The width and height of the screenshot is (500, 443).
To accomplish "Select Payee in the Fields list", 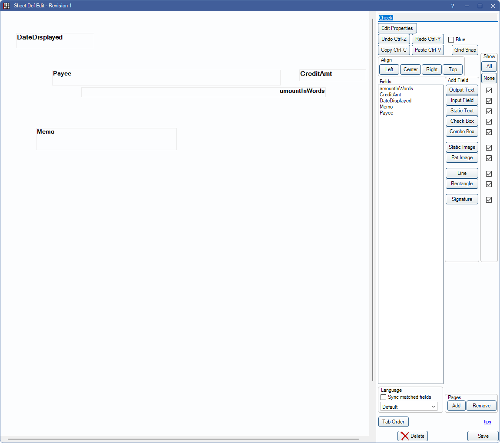I will pos(386,113).
